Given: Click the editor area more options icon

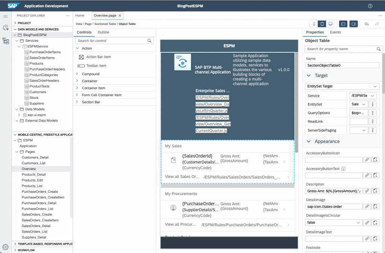Looking at the screenshot, I should pyautogui.click(x=380, y=15).
